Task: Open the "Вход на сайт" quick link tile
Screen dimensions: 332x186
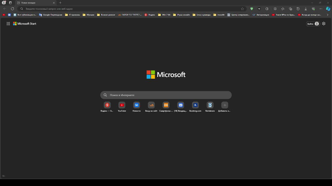Action: coord(151,107)
